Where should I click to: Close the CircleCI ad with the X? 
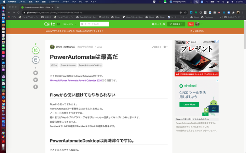click(x=217, y=81)
